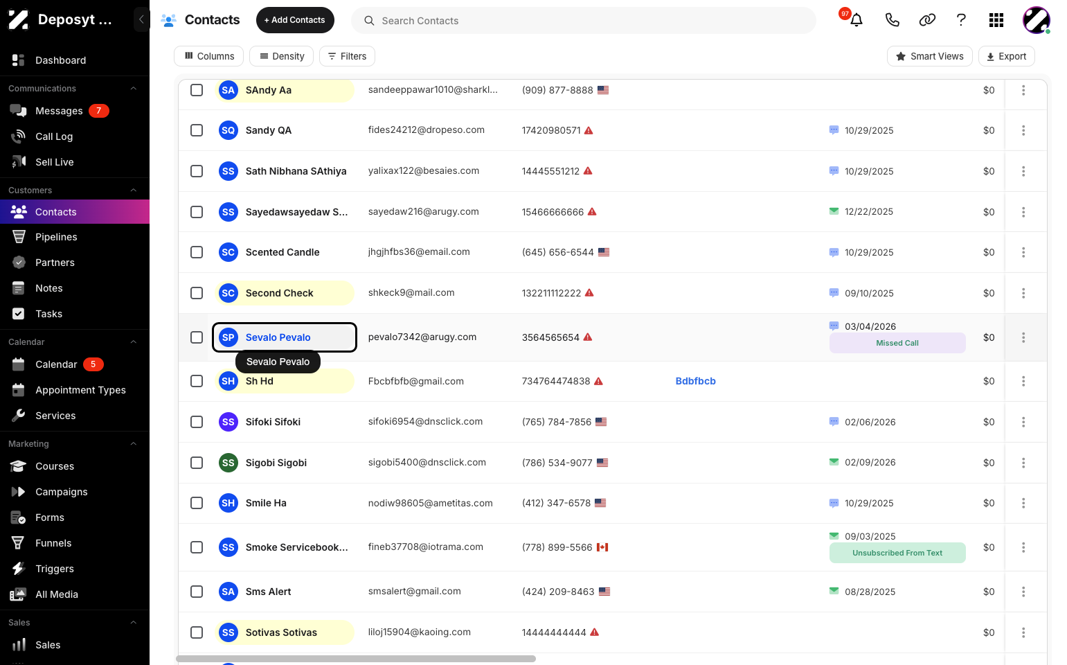Image resolution: width=1067 pixels, height=665 pixels.
Task: Click the Search Contacts field
Action: [584, 21]
